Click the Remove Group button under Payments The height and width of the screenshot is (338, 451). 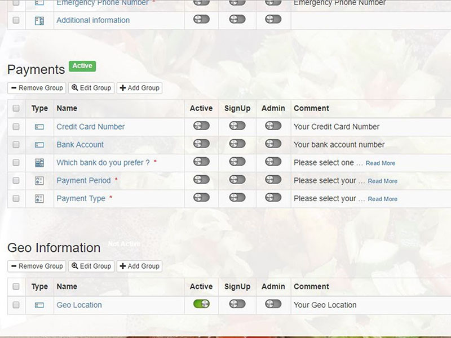(37, 88)
